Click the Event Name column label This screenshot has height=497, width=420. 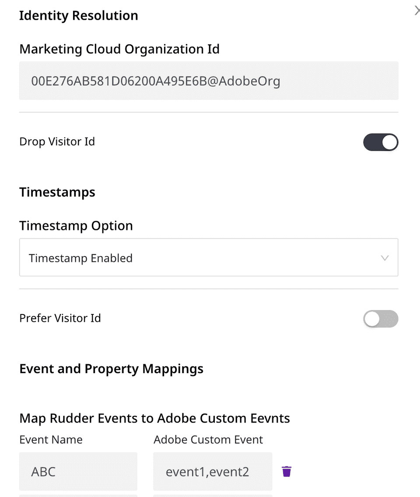(51, 440)
